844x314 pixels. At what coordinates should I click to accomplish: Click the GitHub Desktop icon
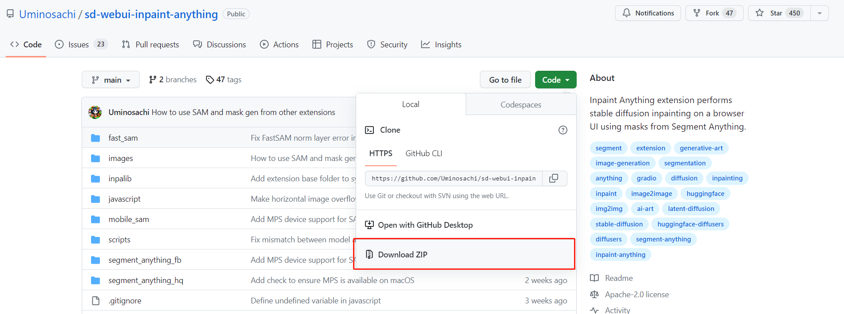point(369,225)
